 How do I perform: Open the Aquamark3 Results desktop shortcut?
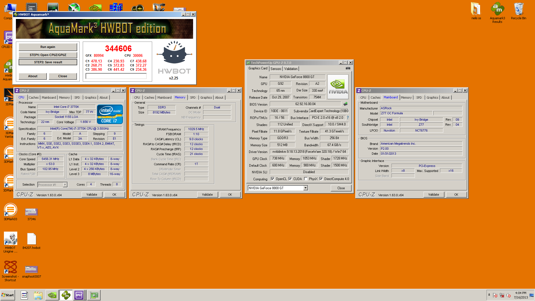coord(497,13)
